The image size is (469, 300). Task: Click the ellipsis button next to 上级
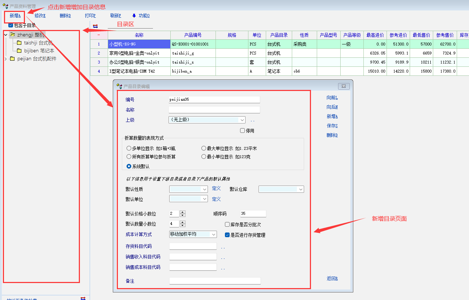click(252, 120)
